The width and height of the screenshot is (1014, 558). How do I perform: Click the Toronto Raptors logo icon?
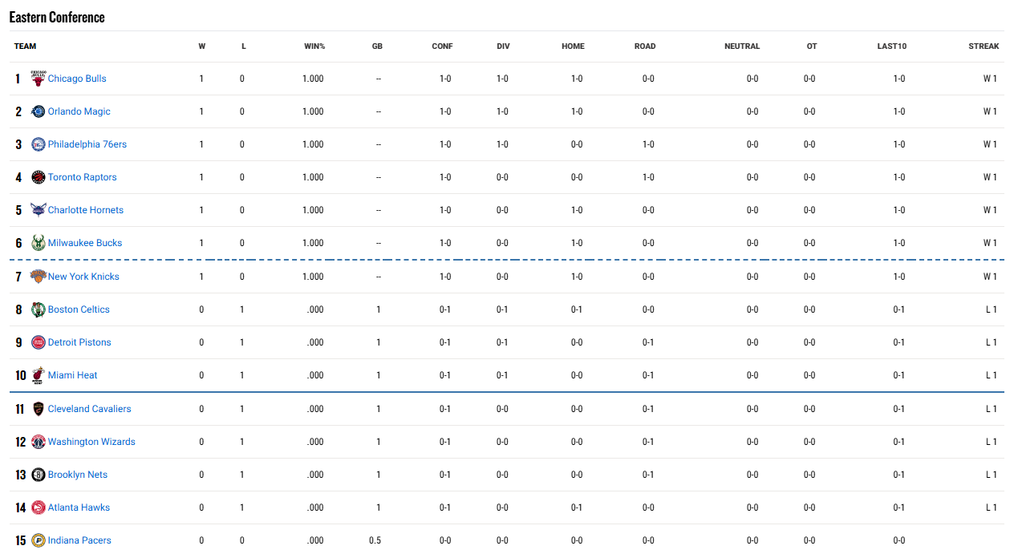[38, 177]
